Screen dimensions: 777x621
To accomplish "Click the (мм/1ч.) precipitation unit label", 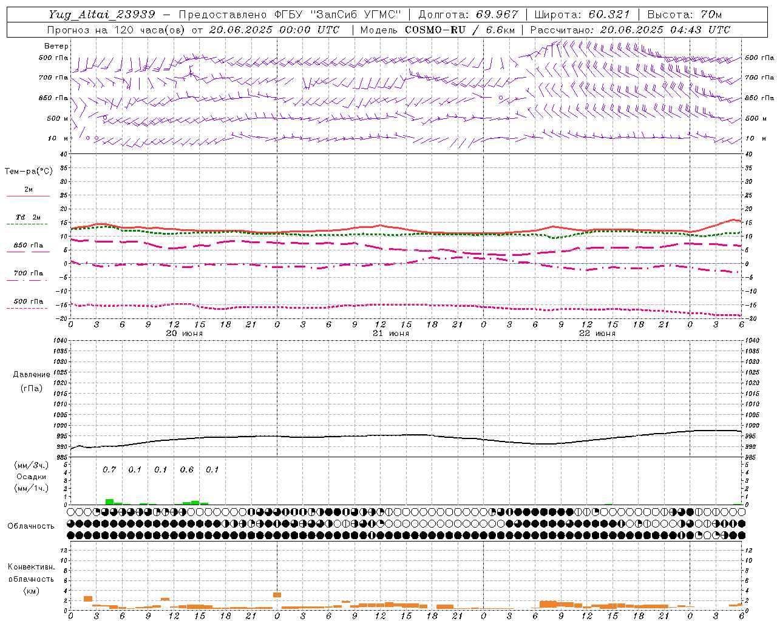I will pos(32,488).
